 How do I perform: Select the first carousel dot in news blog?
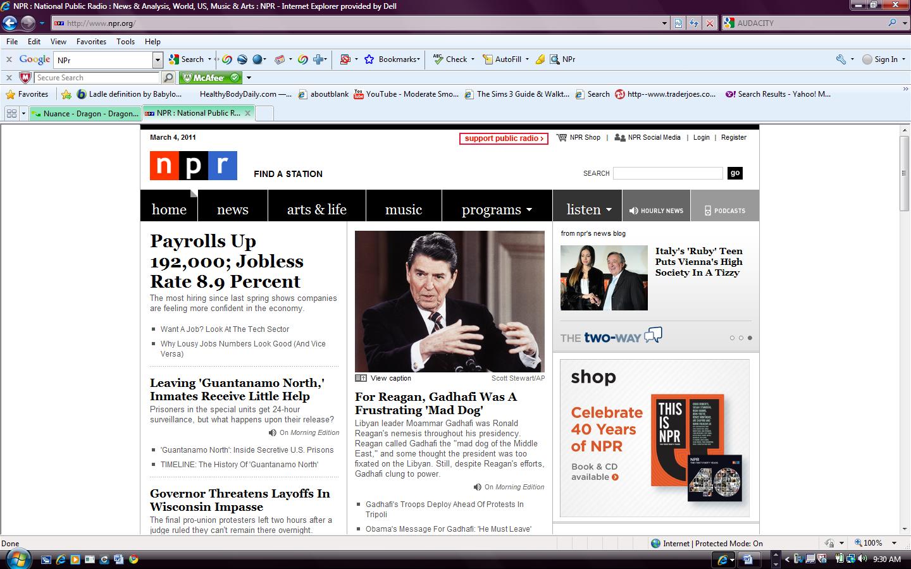coord(732,338)
